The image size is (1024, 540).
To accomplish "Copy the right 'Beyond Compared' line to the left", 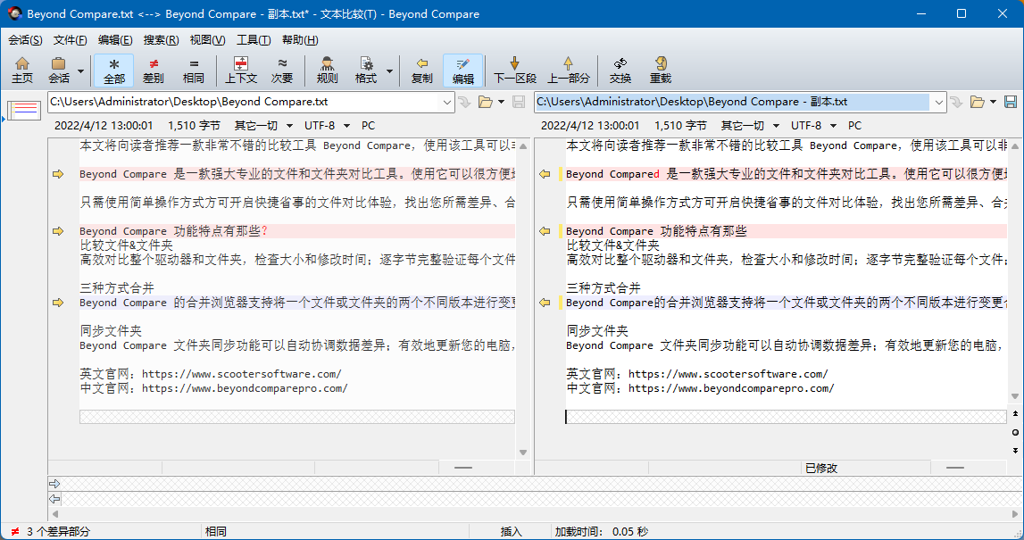I will tap(545, 174).
